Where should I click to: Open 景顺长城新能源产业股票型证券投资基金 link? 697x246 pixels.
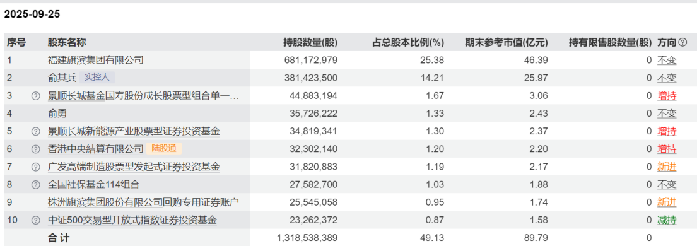coord(134,131)
